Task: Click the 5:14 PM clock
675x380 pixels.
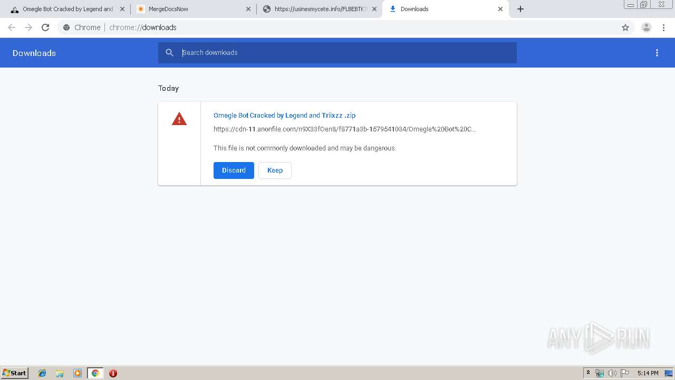Action: pyautogui.click(x=648, y=373)
